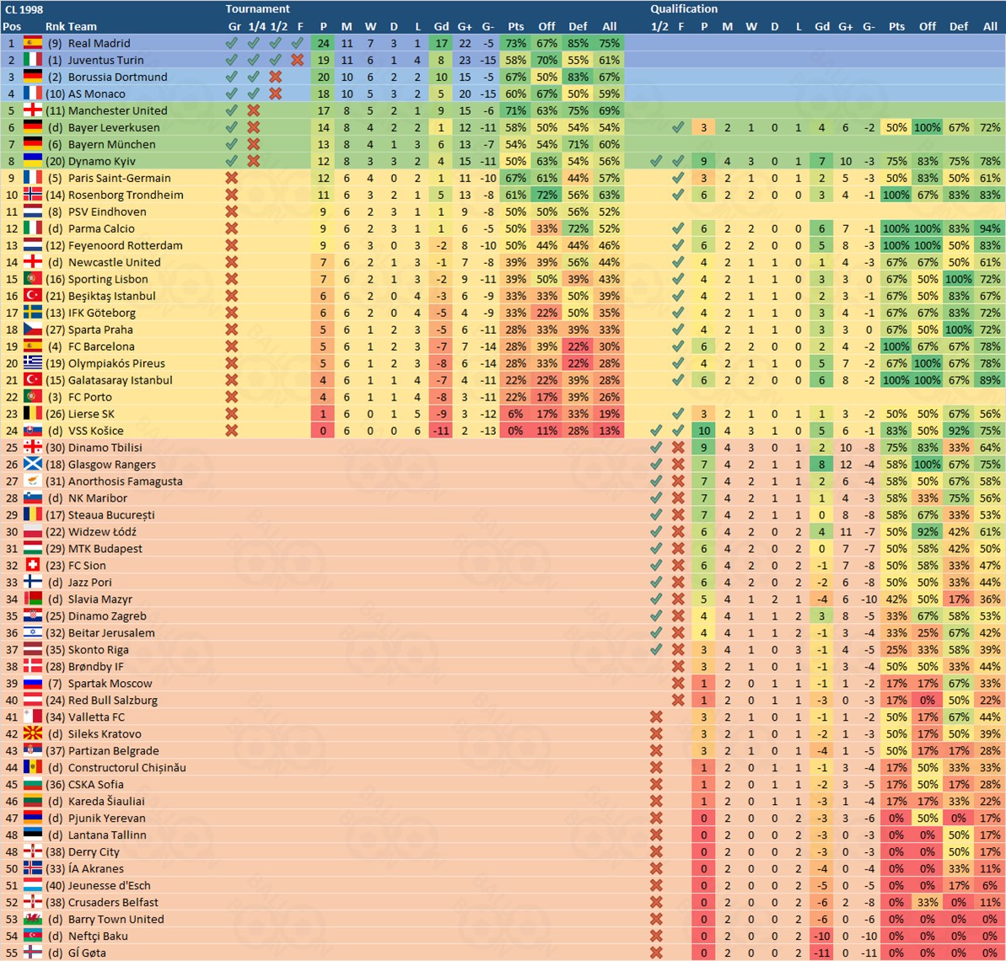1006x961 pixels.
Task: Click the team name 'Red Bull Salzburg'
Action: click(x=112, y=700)
